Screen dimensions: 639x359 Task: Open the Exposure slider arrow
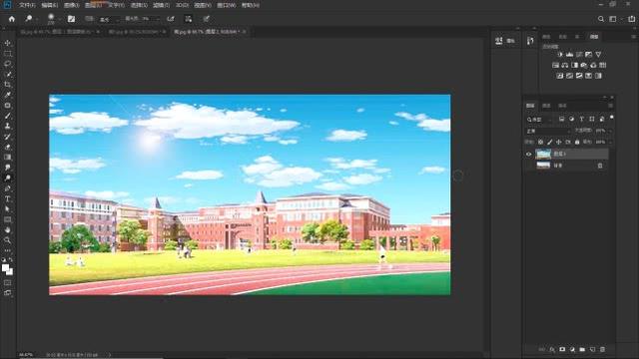point(158,19)
